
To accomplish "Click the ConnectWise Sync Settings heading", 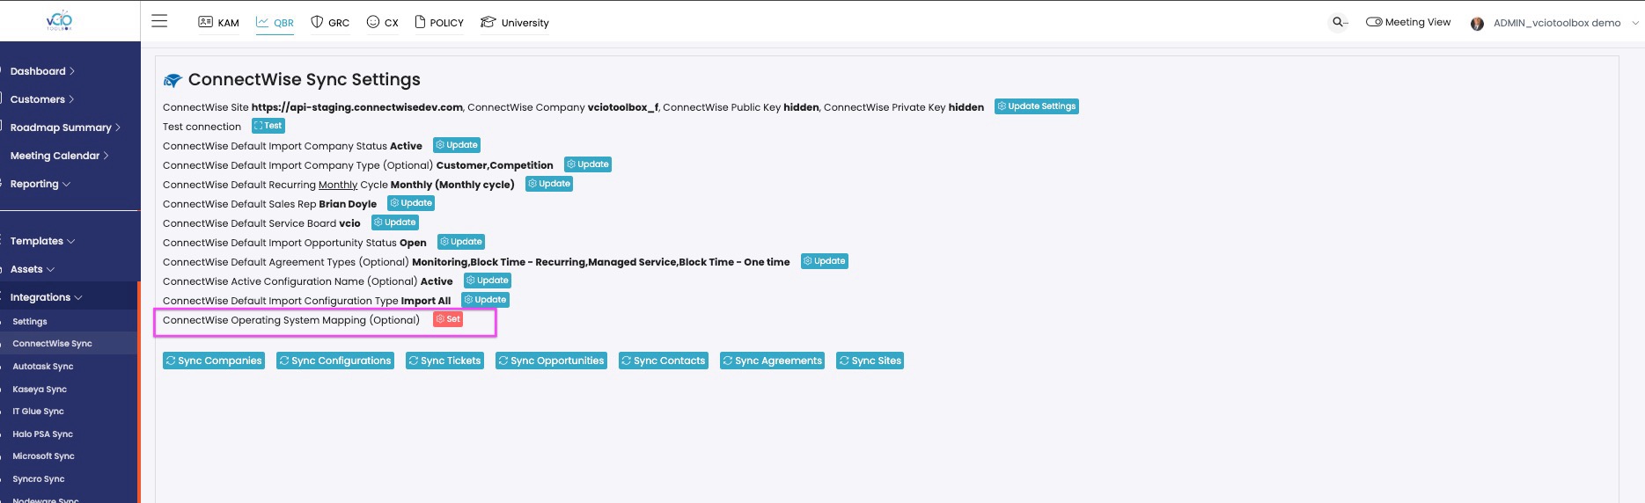I will 305,80.
